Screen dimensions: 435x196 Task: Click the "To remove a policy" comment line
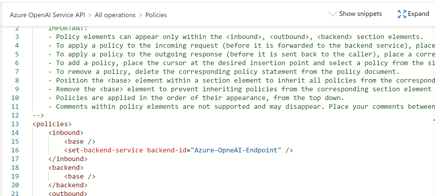[x=224, y=72]
